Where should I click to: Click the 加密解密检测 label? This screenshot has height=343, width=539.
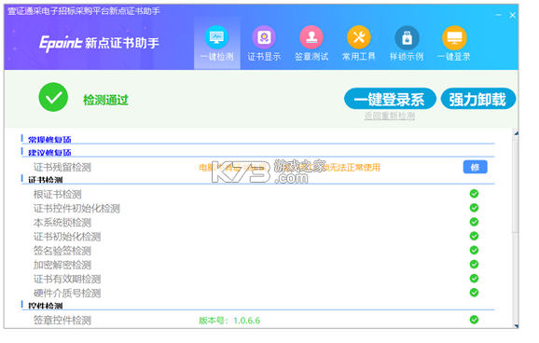(x=62, y=265)
